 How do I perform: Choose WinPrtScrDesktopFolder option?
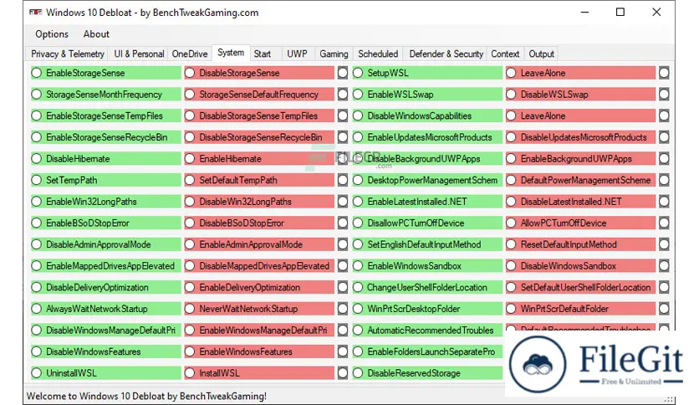click(x=427, y=309)
